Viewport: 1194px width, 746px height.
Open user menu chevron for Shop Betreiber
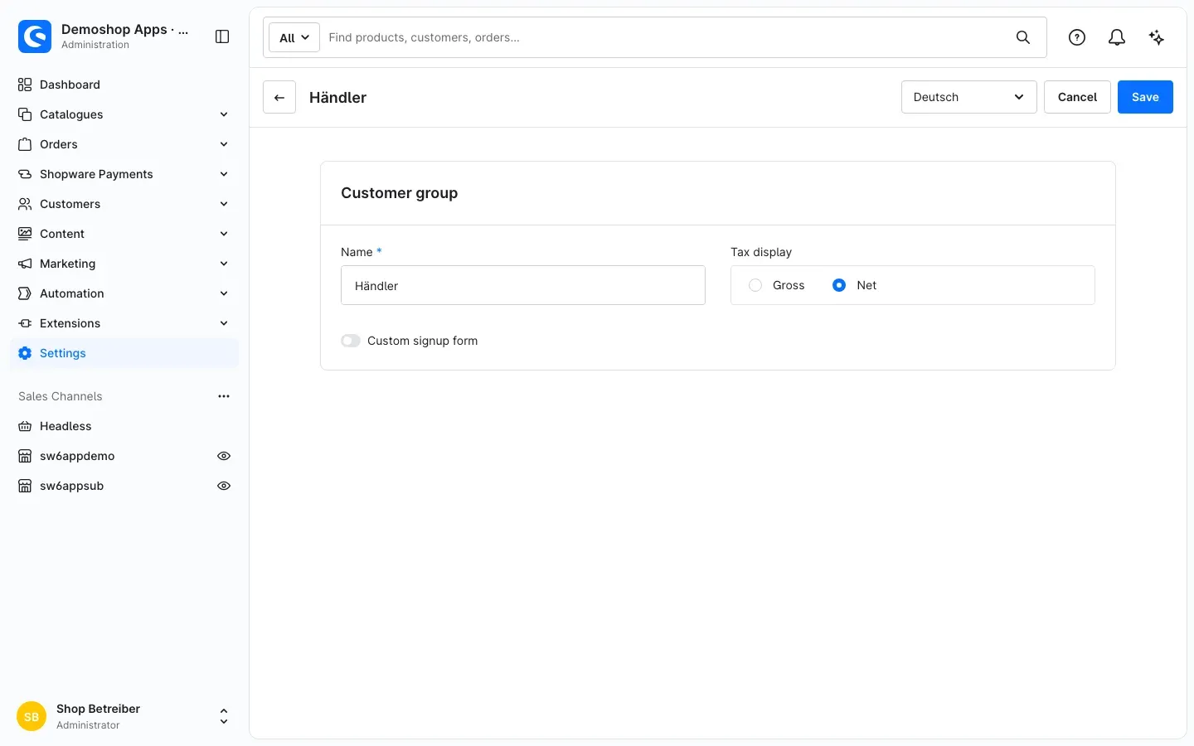pos(224,717)
